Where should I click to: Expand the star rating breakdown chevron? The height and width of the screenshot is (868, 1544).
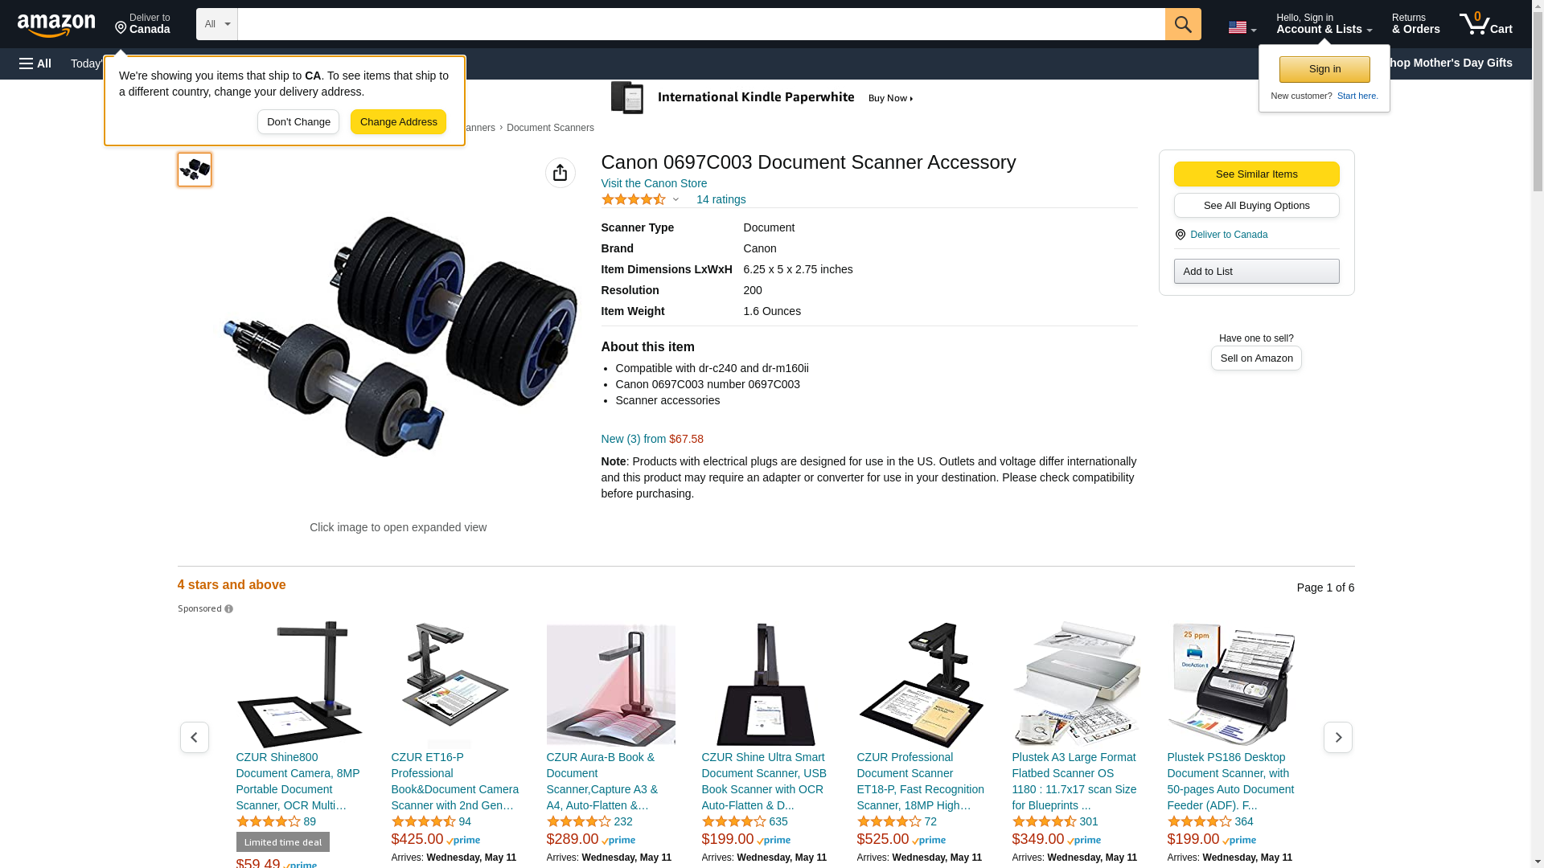point(675,199)
